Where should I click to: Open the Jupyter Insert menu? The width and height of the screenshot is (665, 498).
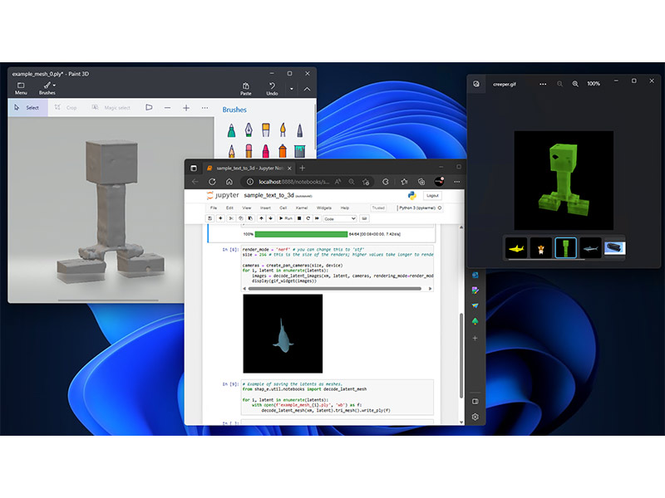(265, 208)
